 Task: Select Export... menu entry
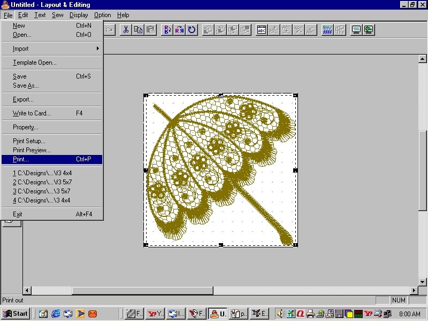52,99
